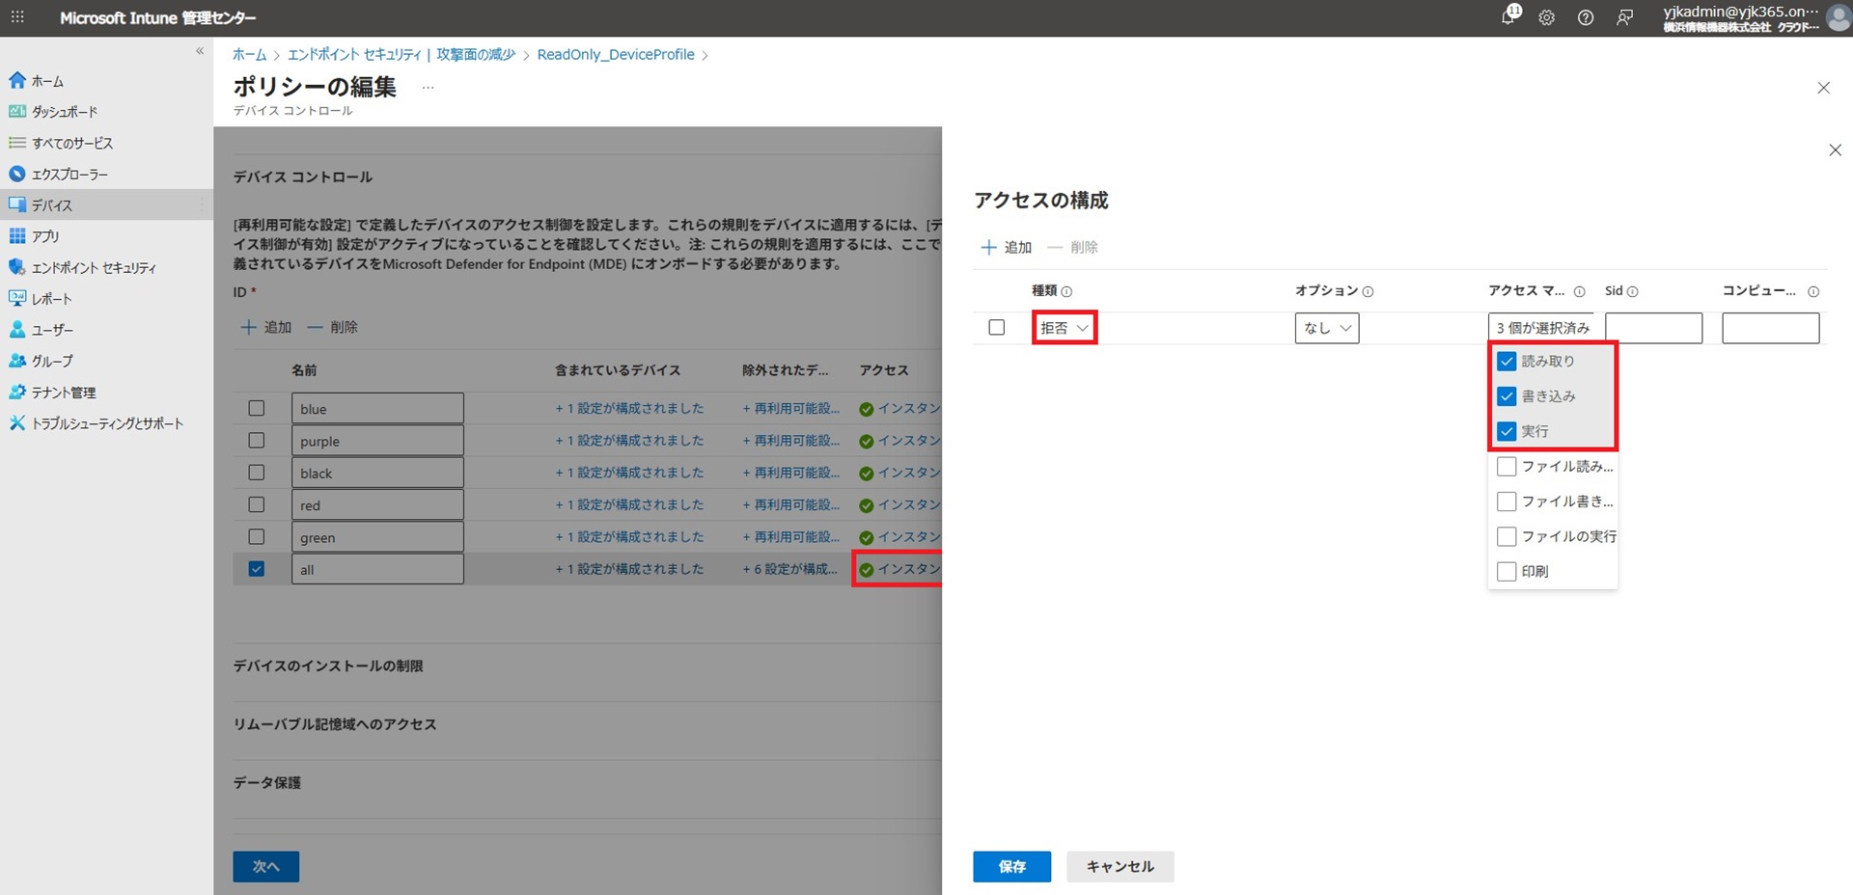Open 含まれているデバイス link for red row
Viewport: 1853px width, 895px height.
(x=629, y=505)
